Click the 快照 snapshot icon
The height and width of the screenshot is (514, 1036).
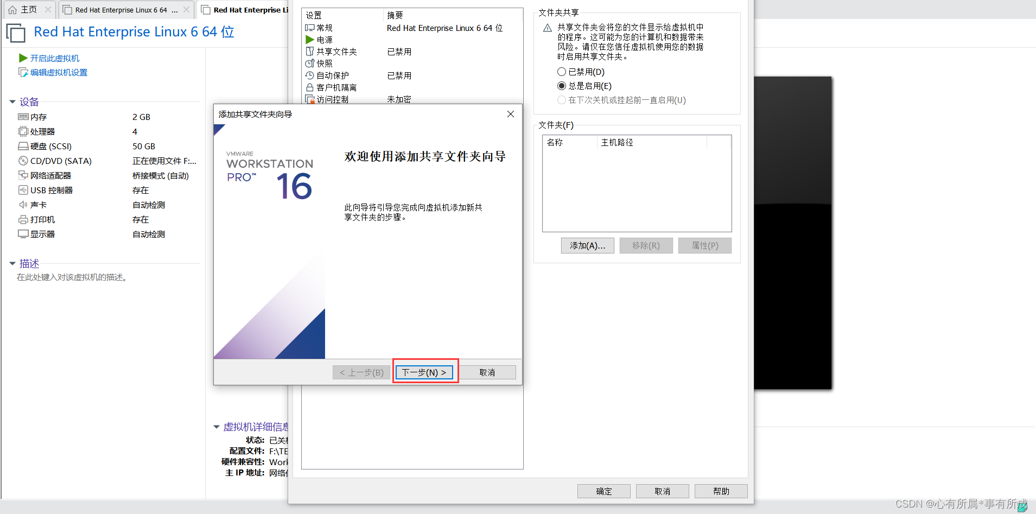310,64
